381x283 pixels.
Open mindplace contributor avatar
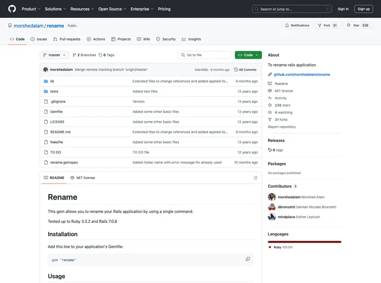[272, 217]
